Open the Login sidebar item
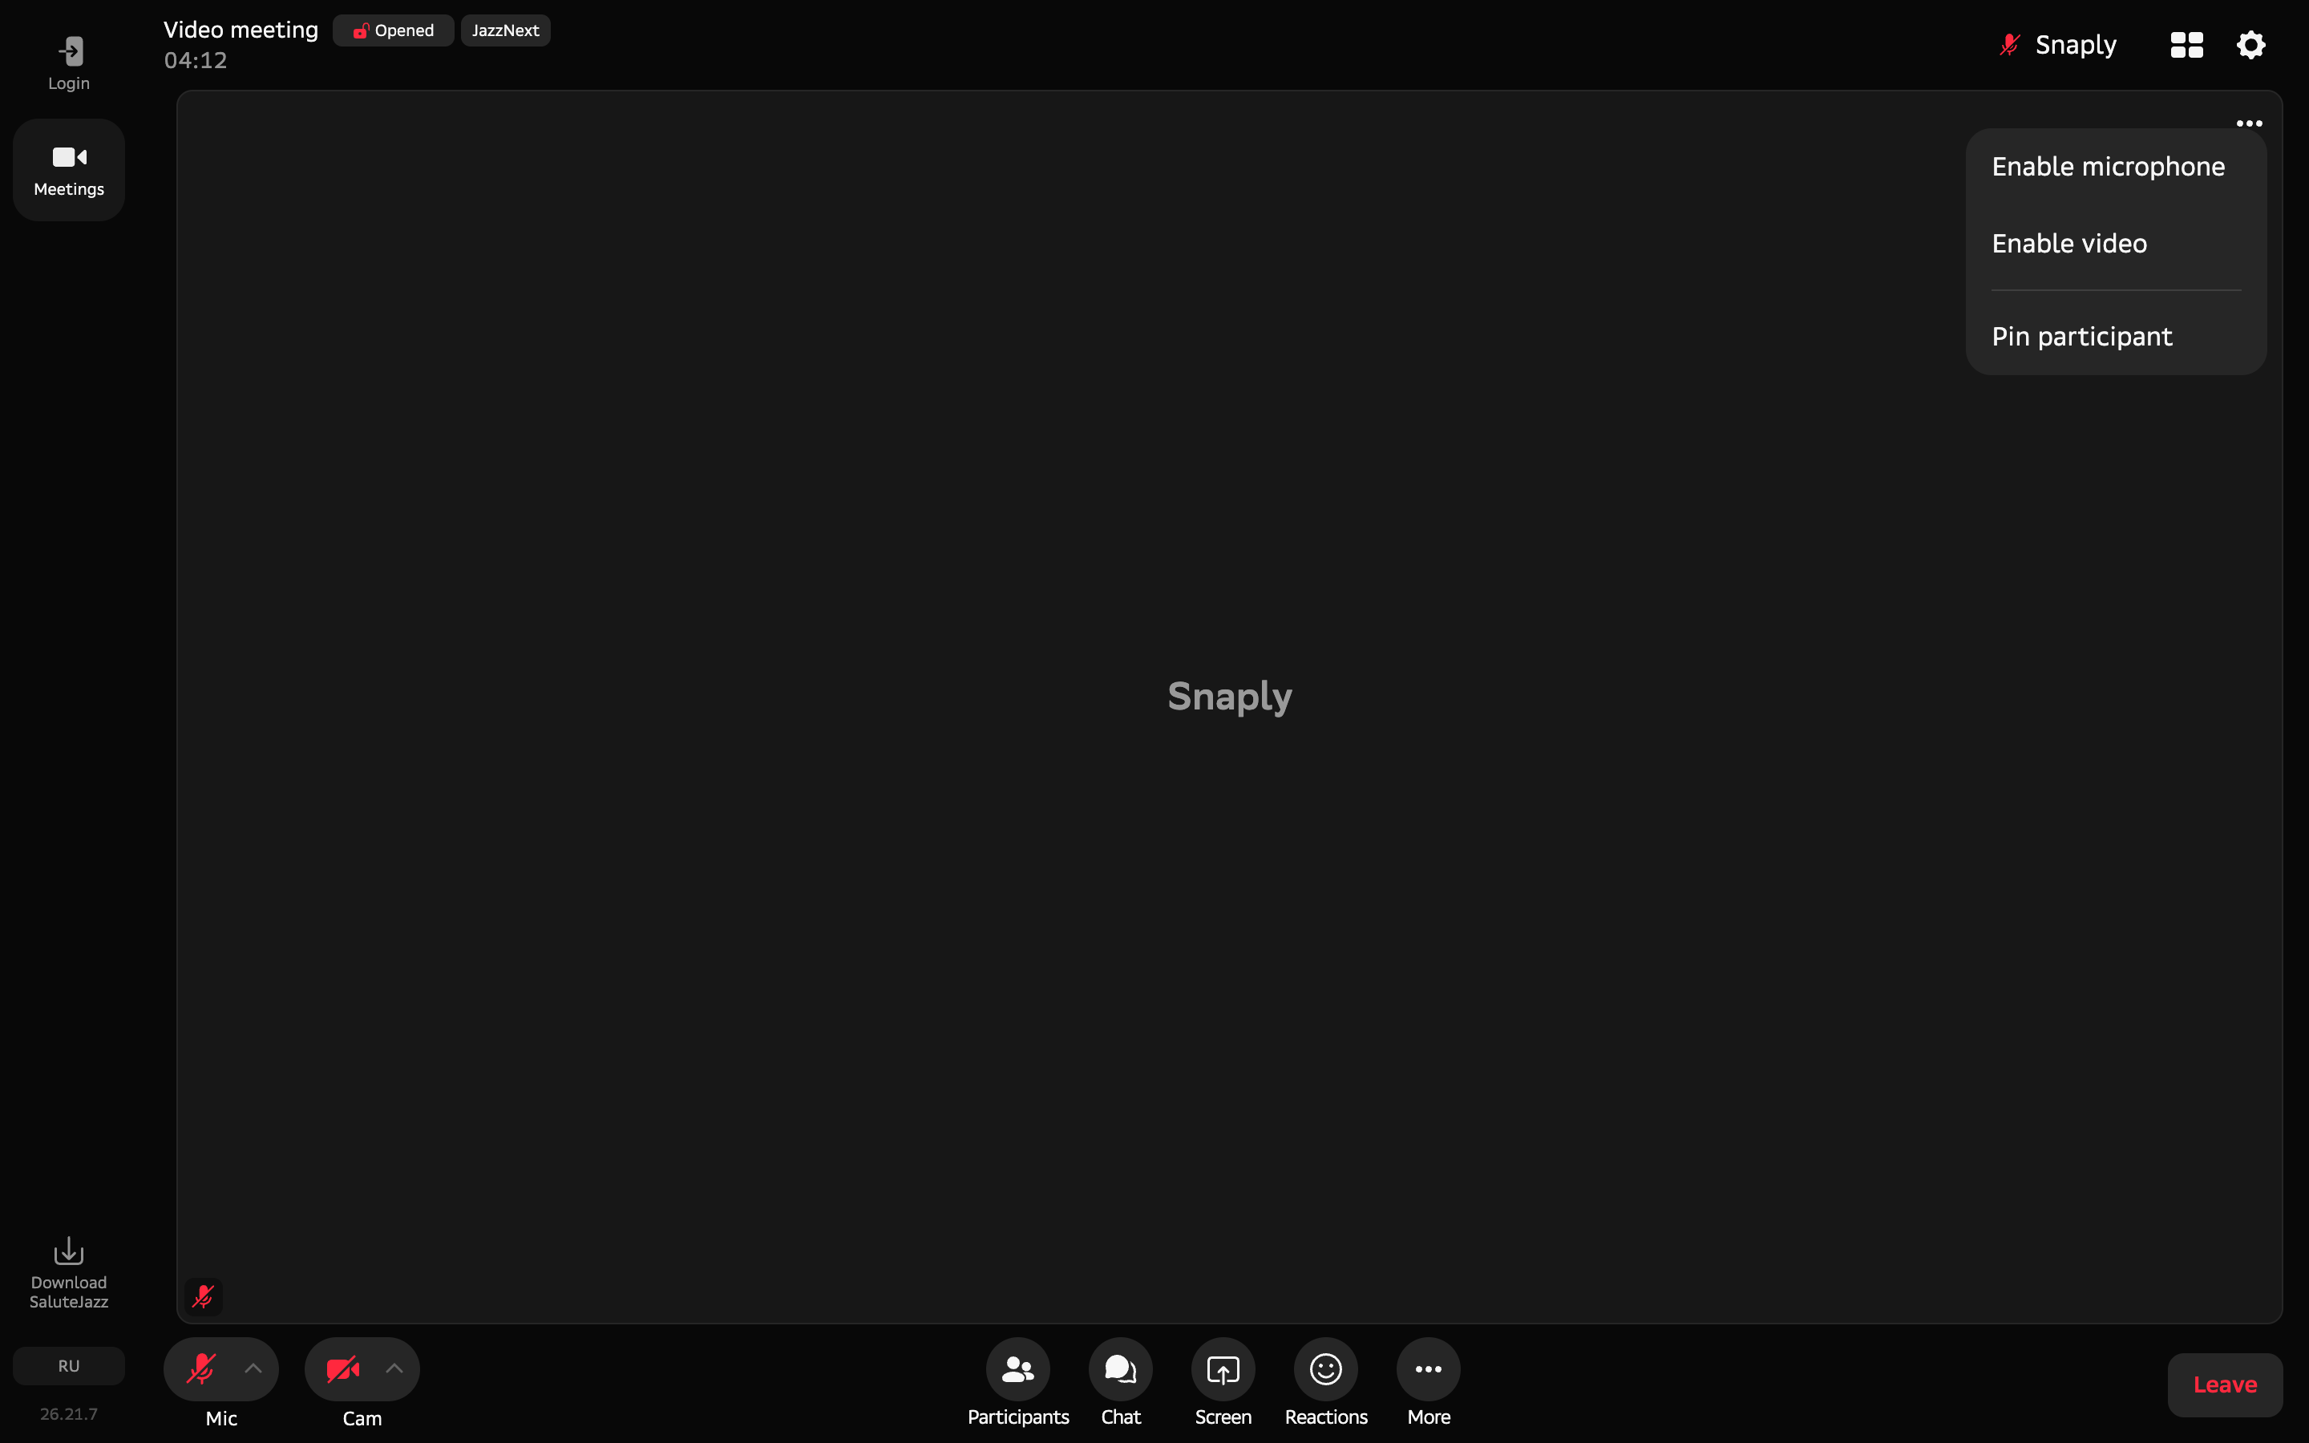2309x1443 pixels. [69, 63]
